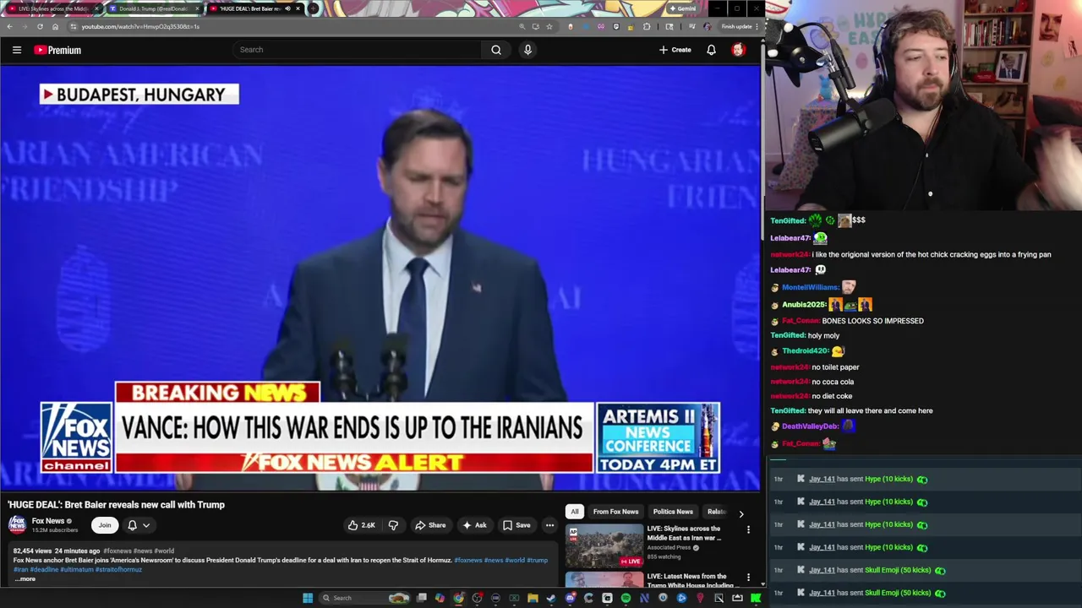Select the From Fox News chip

(615, 512)
